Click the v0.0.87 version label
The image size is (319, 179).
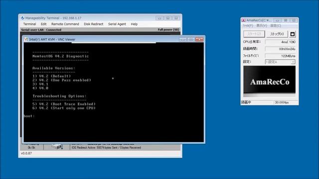pyautogui.click(x=26, y=153)
